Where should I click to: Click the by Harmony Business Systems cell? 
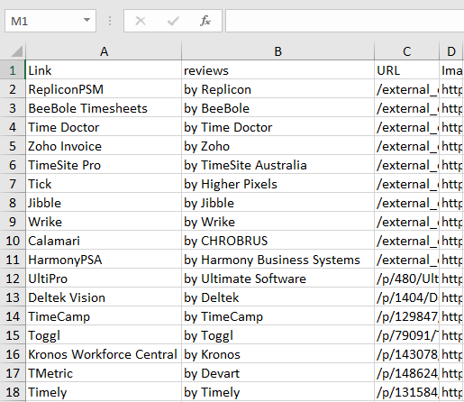[x=278, y=260]
